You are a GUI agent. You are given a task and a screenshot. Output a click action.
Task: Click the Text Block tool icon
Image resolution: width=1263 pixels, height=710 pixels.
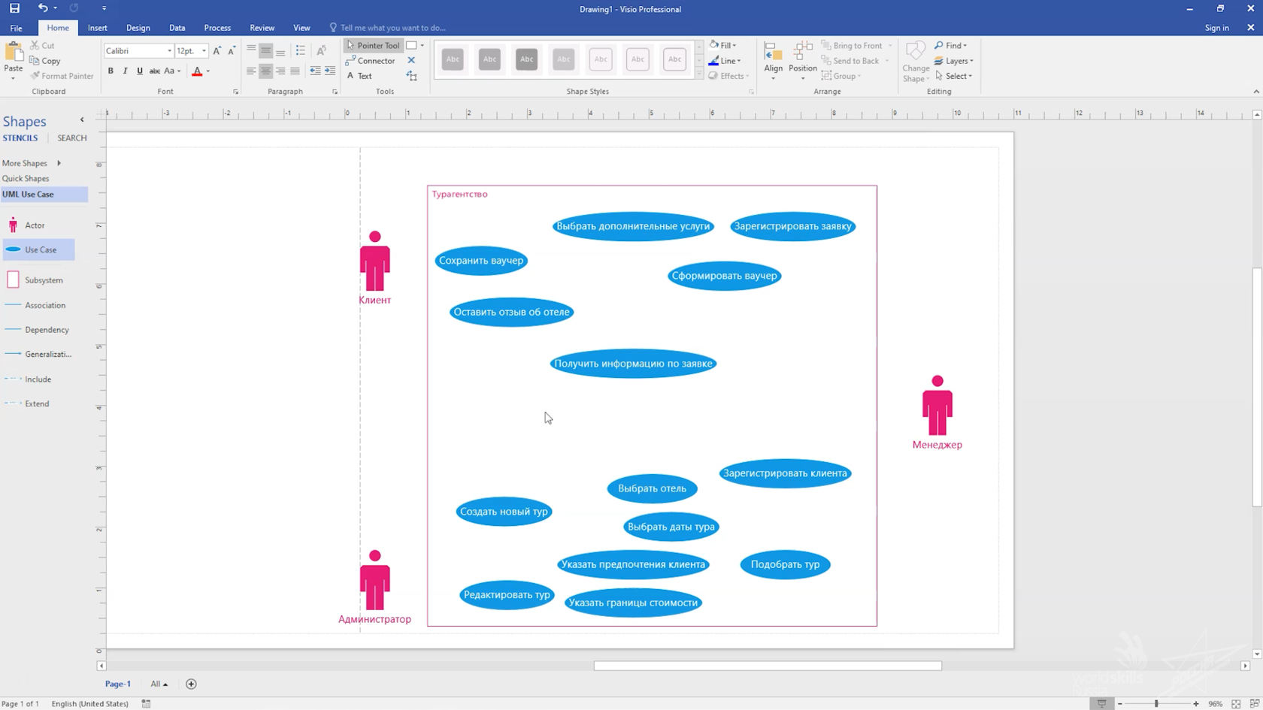[412, 76]
